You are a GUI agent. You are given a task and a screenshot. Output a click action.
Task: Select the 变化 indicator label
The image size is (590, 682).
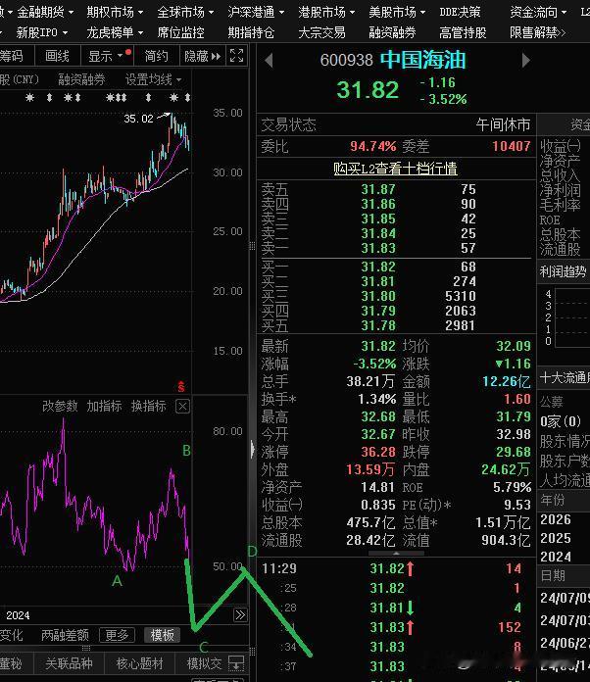click(12, 635)
